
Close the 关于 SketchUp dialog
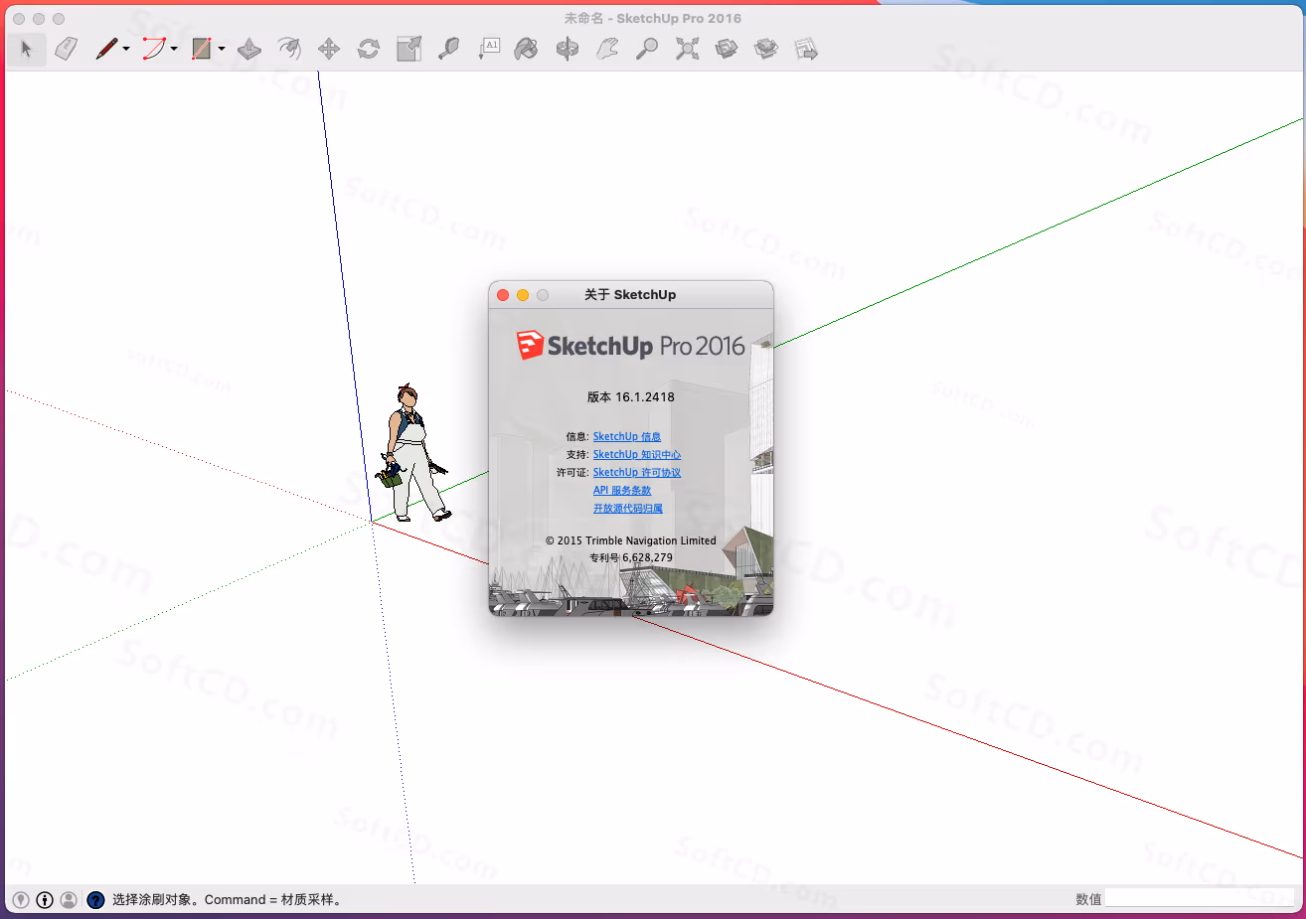click(x=503, y=295)
